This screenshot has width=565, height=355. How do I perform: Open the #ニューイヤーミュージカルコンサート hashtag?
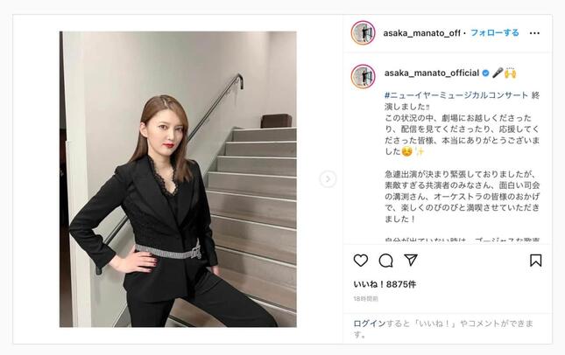(x=456, y=95)
